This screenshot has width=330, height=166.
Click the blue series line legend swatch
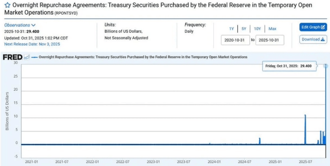pyautogui.click(x=34, y=57)
